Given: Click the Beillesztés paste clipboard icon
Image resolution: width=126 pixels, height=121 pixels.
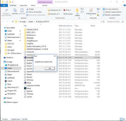Looking at the screenshot, I should [x=22, y=10].
